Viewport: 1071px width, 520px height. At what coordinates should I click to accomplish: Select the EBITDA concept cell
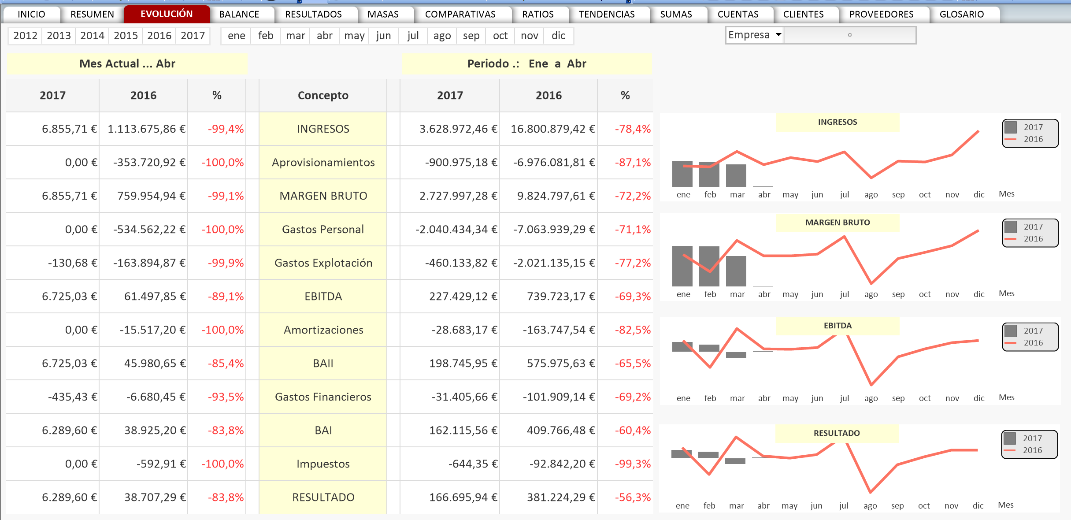pos(323,296)
